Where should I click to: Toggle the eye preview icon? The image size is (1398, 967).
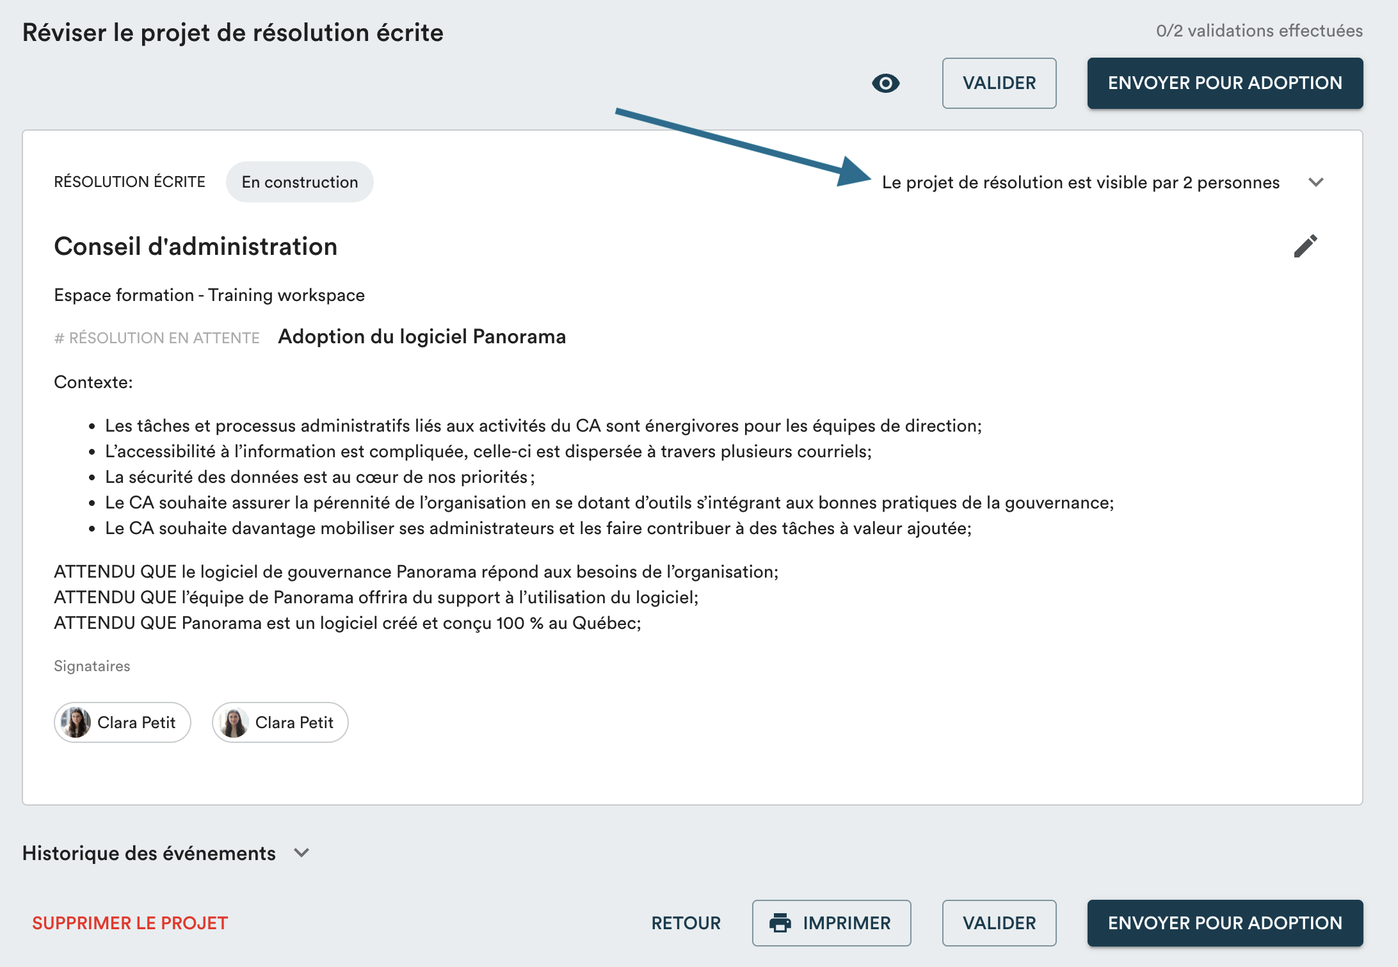tap(885, 83)
